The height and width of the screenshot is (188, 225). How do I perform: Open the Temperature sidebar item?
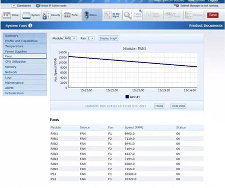tap(24, 46)
